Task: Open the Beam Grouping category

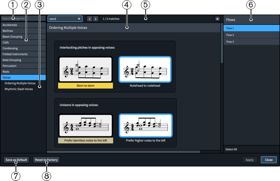Action: point(23,37)
